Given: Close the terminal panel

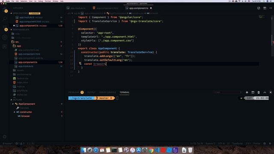Looking at the screenshot, I should coord(271,92).
